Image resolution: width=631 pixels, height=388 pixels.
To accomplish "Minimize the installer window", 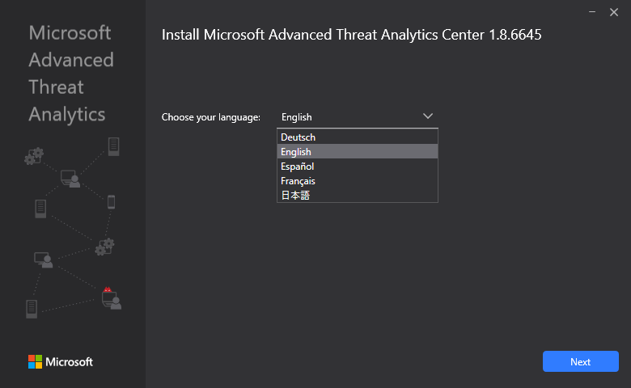I will (592, 12).
